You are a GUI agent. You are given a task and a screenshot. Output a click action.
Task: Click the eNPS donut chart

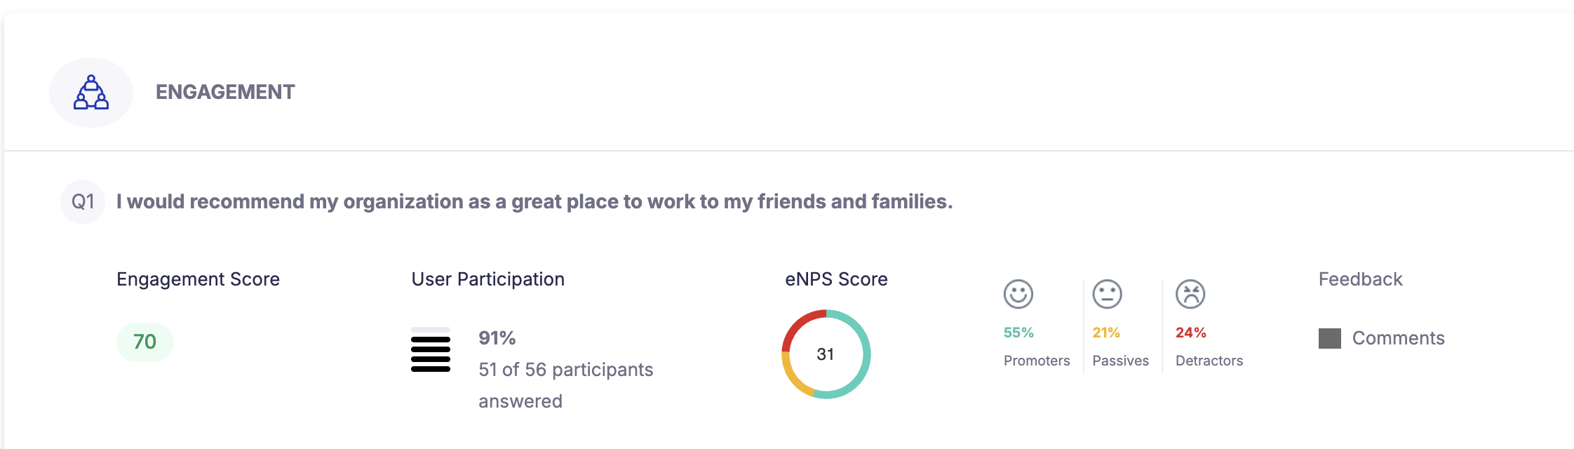826,354
